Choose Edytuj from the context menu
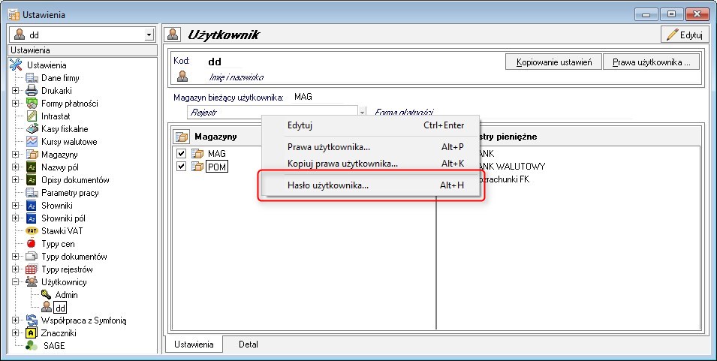 click(x=370, y=125)
